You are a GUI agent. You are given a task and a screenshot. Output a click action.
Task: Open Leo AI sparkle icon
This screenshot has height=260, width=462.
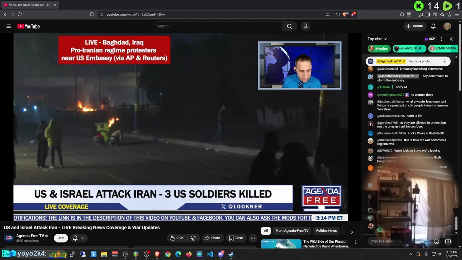pos(442,14)
